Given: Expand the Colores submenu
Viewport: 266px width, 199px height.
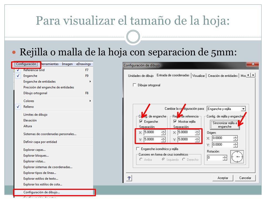Looking at the screenshot, I should (53, 101).
